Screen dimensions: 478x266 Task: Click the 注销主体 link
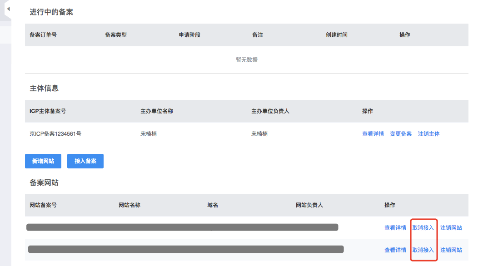pos(428,134)
